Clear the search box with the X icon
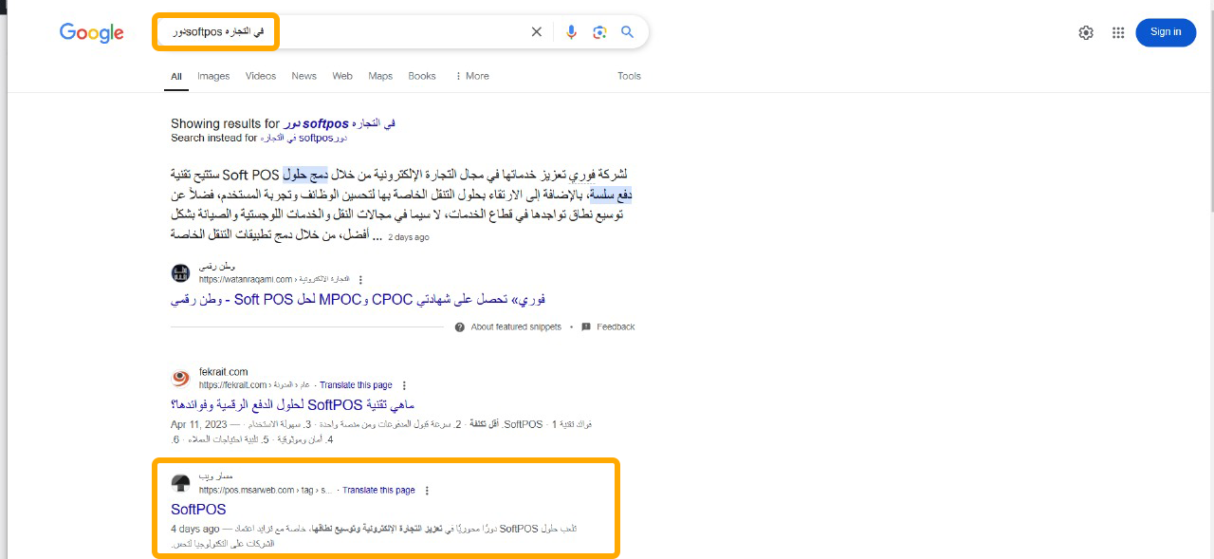Image resolution: width=1214 pixels, height=559 pixels. (x=537, y=32)
